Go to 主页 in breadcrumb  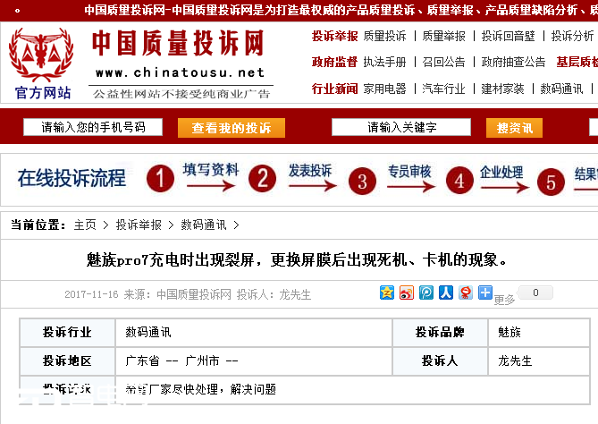pyautogui.click(x=85, y=225)
